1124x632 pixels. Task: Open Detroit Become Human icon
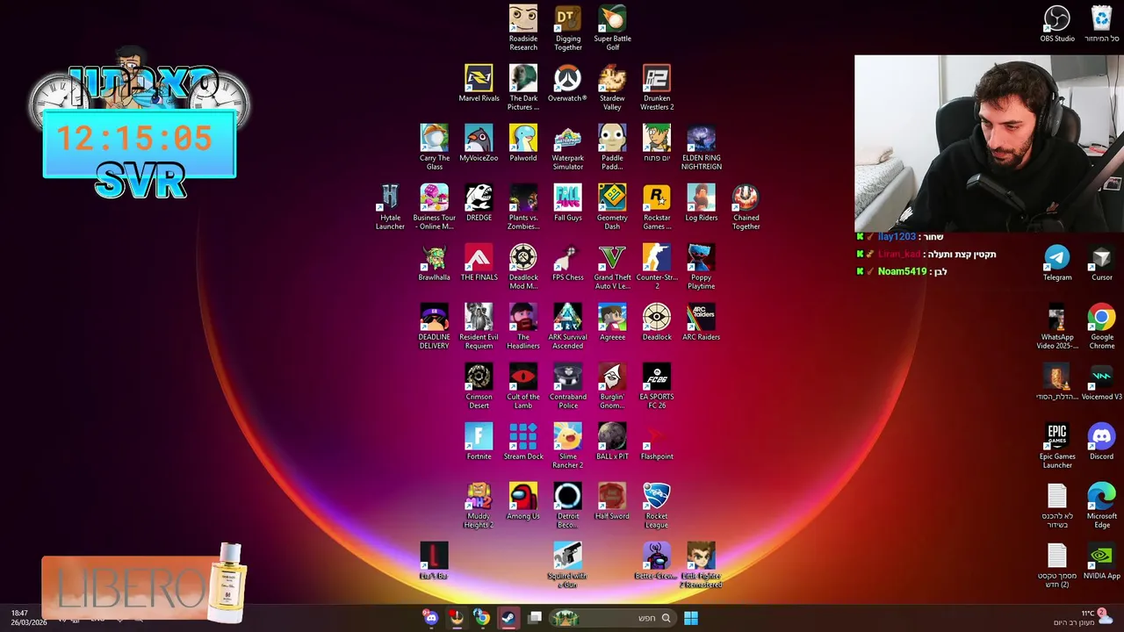pyautogui.click(x=568, y=506)
